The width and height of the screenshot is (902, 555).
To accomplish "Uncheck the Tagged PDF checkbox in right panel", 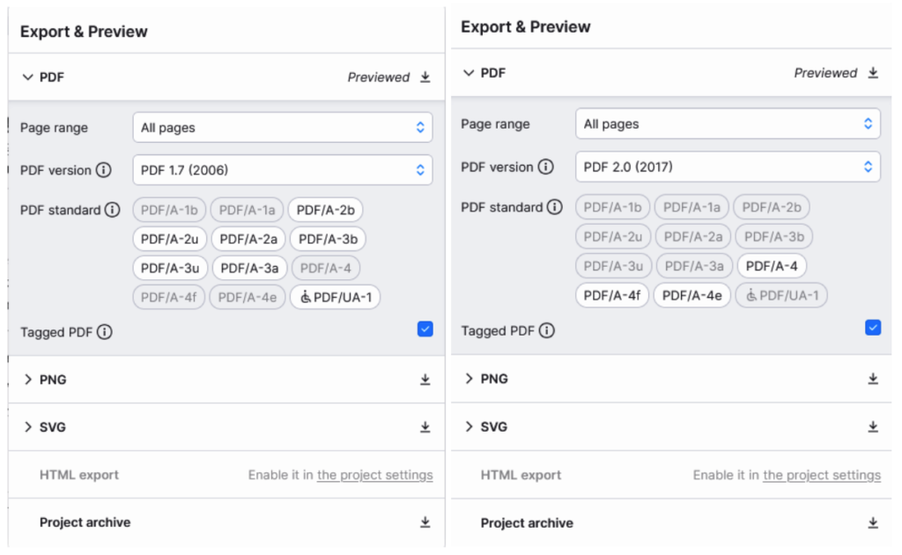I will [x=872, y=327].
